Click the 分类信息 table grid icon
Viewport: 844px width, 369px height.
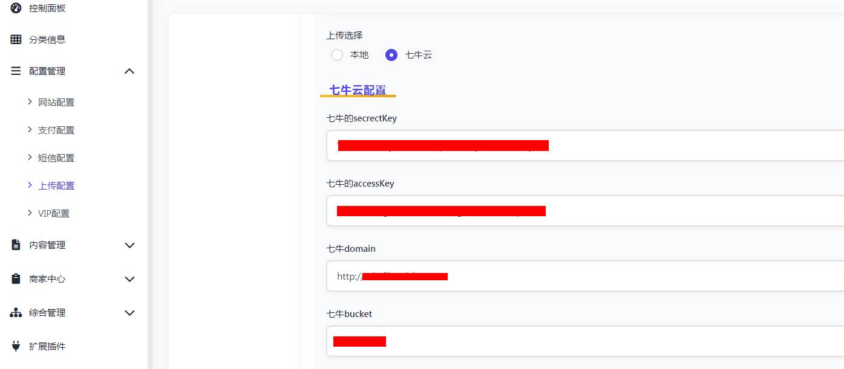[x=16, y=39]
